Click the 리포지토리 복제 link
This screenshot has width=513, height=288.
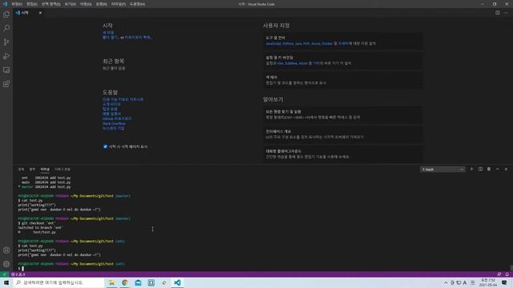pos(139,38)
